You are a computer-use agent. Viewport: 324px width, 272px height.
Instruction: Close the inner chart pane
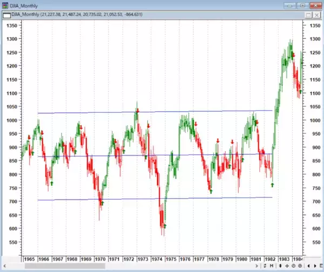pyautogui.click(x=317, y=15)
